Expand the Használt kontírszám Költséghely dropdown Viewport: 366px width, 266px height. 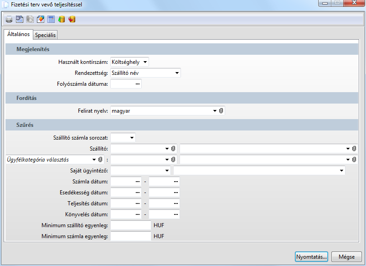point(145,62)
